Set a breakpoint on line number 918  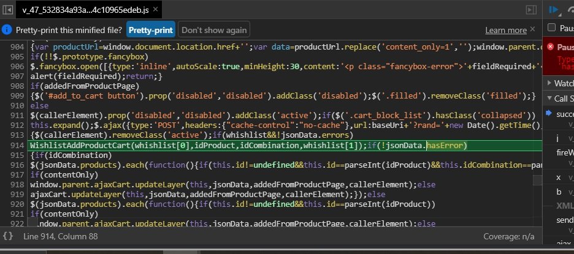click(x=17, y=185)
